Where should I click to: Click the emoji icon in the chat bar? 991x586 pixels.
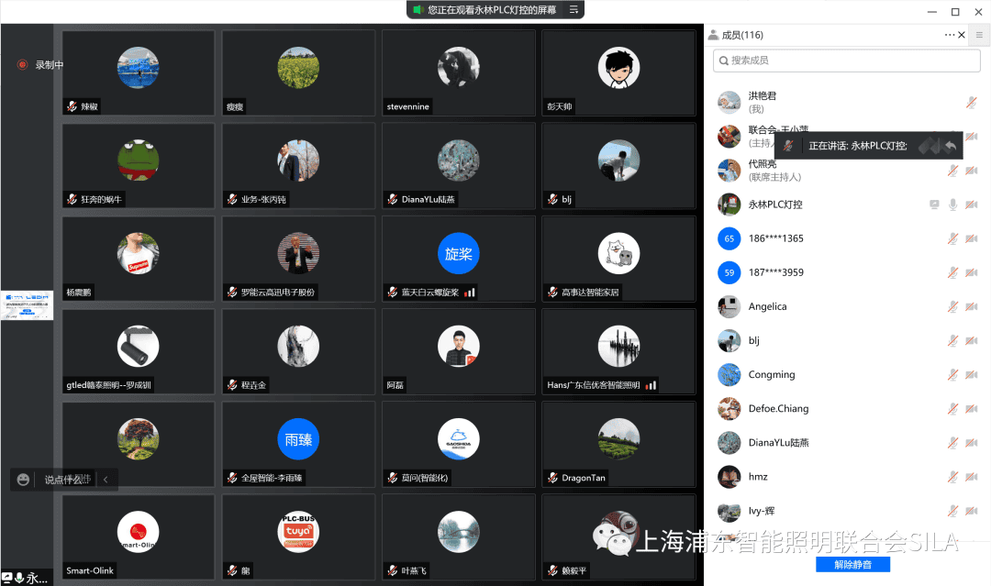(24, 480)
